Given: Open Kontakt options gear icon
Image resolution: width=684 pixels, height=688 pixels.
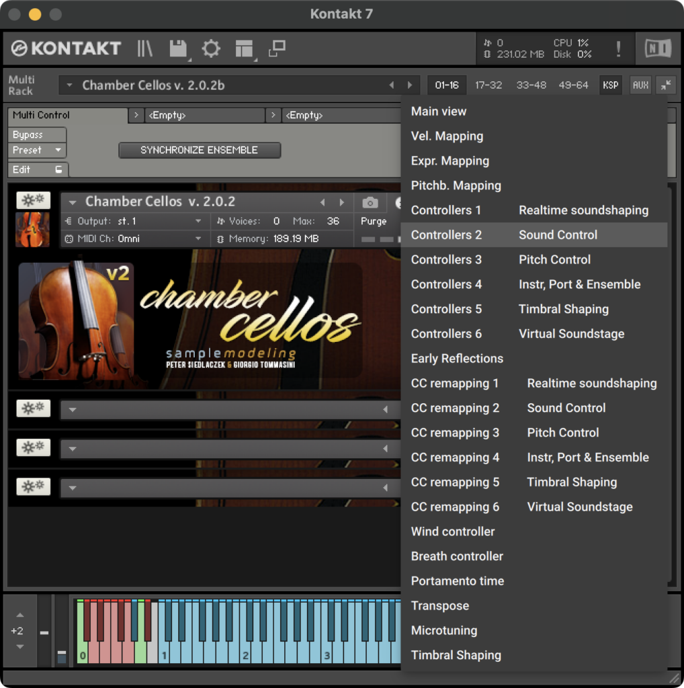Looking at the screenshot, I should tap(211, 48).
